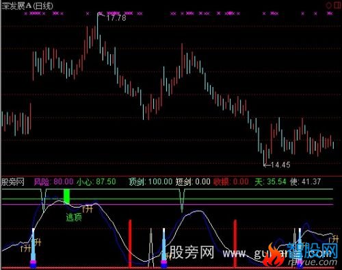Click the diamond icon in the top-right corner
The height and width of the screenshot is (270, 342).
tap(329, 5)
